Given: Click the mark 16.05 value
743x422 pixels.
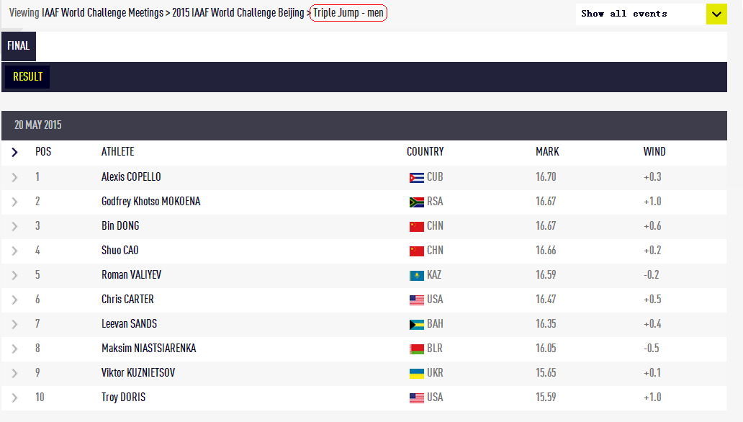Looking at the screenshot, I should [x=546, y=349].
